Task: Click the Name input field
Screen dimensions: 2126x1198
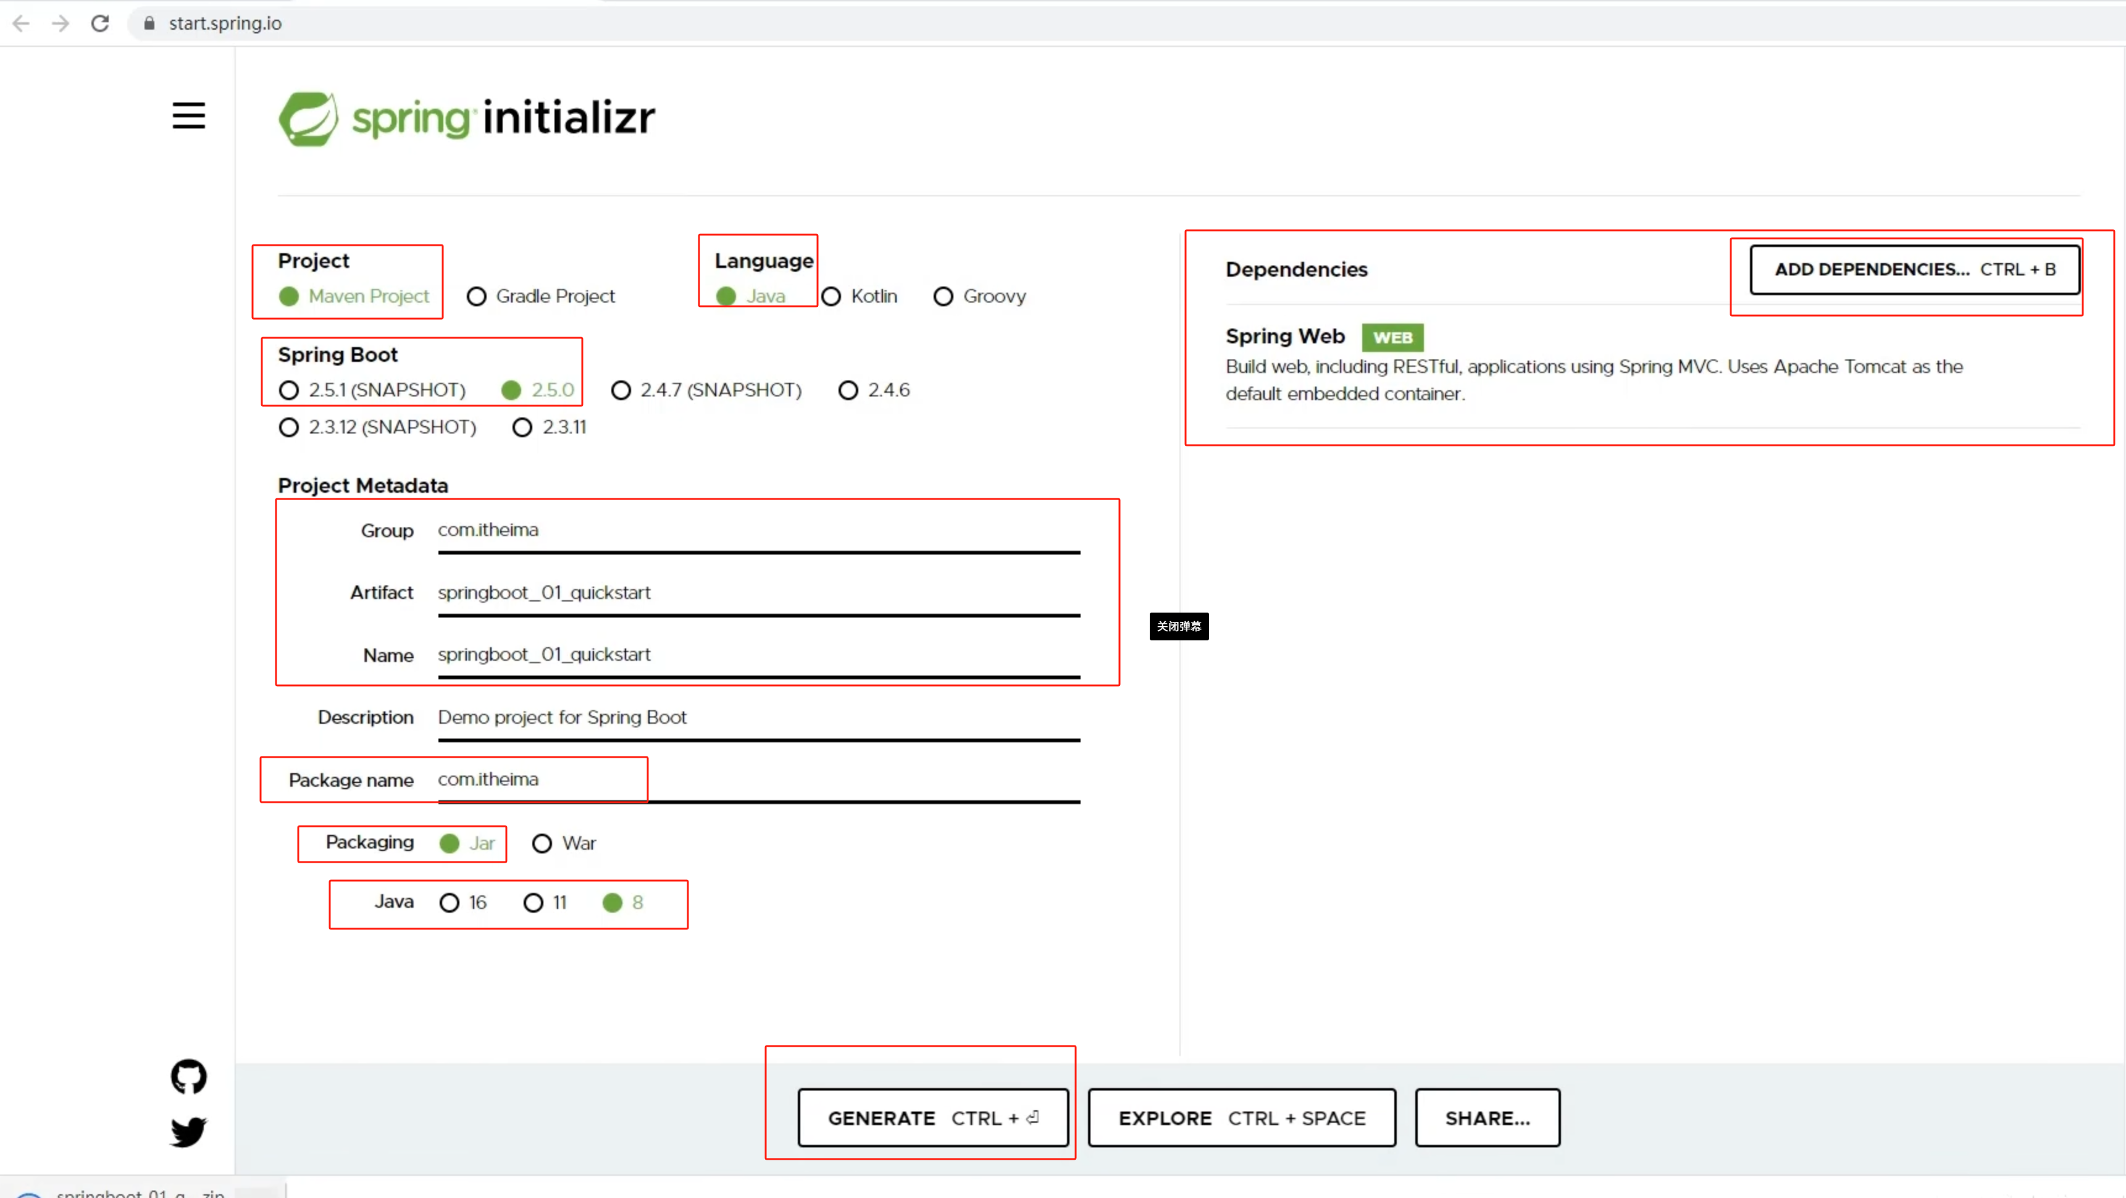Action: (758, 657)
